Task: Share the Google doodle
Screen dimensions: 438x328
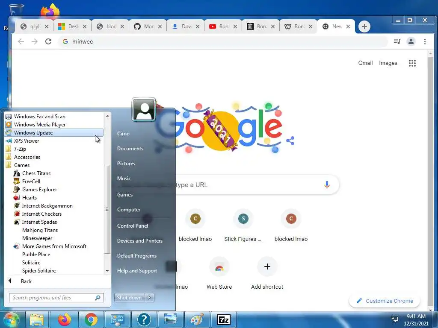Action: [290, 141]
